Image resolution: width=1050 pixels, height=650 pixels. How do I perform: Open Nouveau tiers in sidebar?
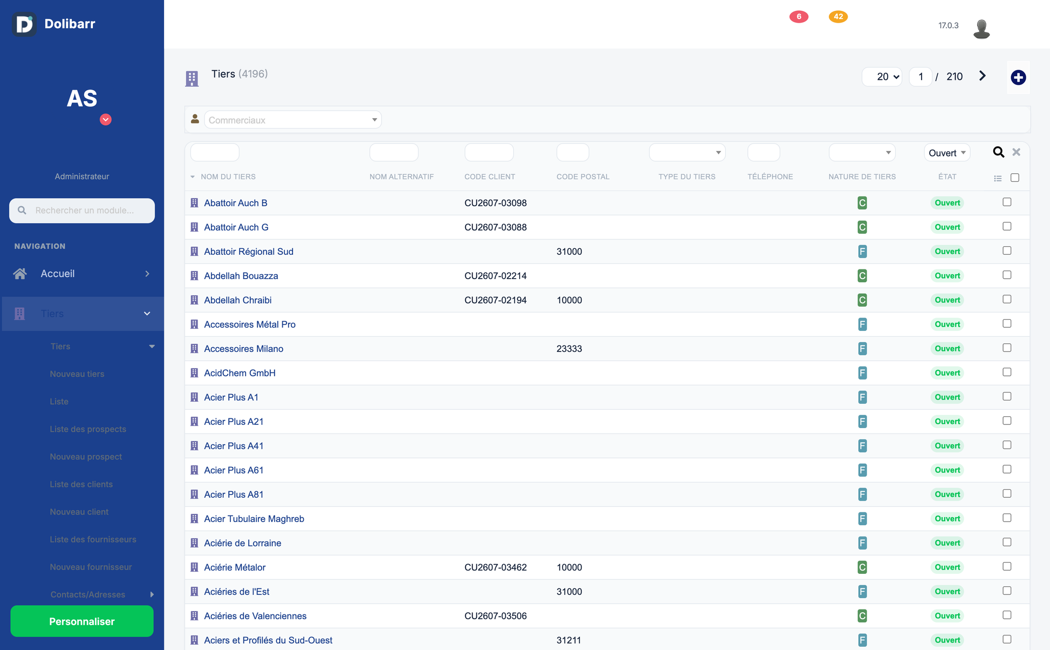(x=77, y=374)
